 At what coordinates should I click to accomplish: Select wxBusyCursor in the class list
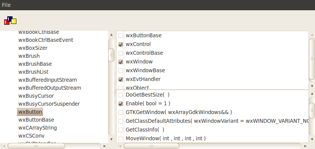(36, 96)
